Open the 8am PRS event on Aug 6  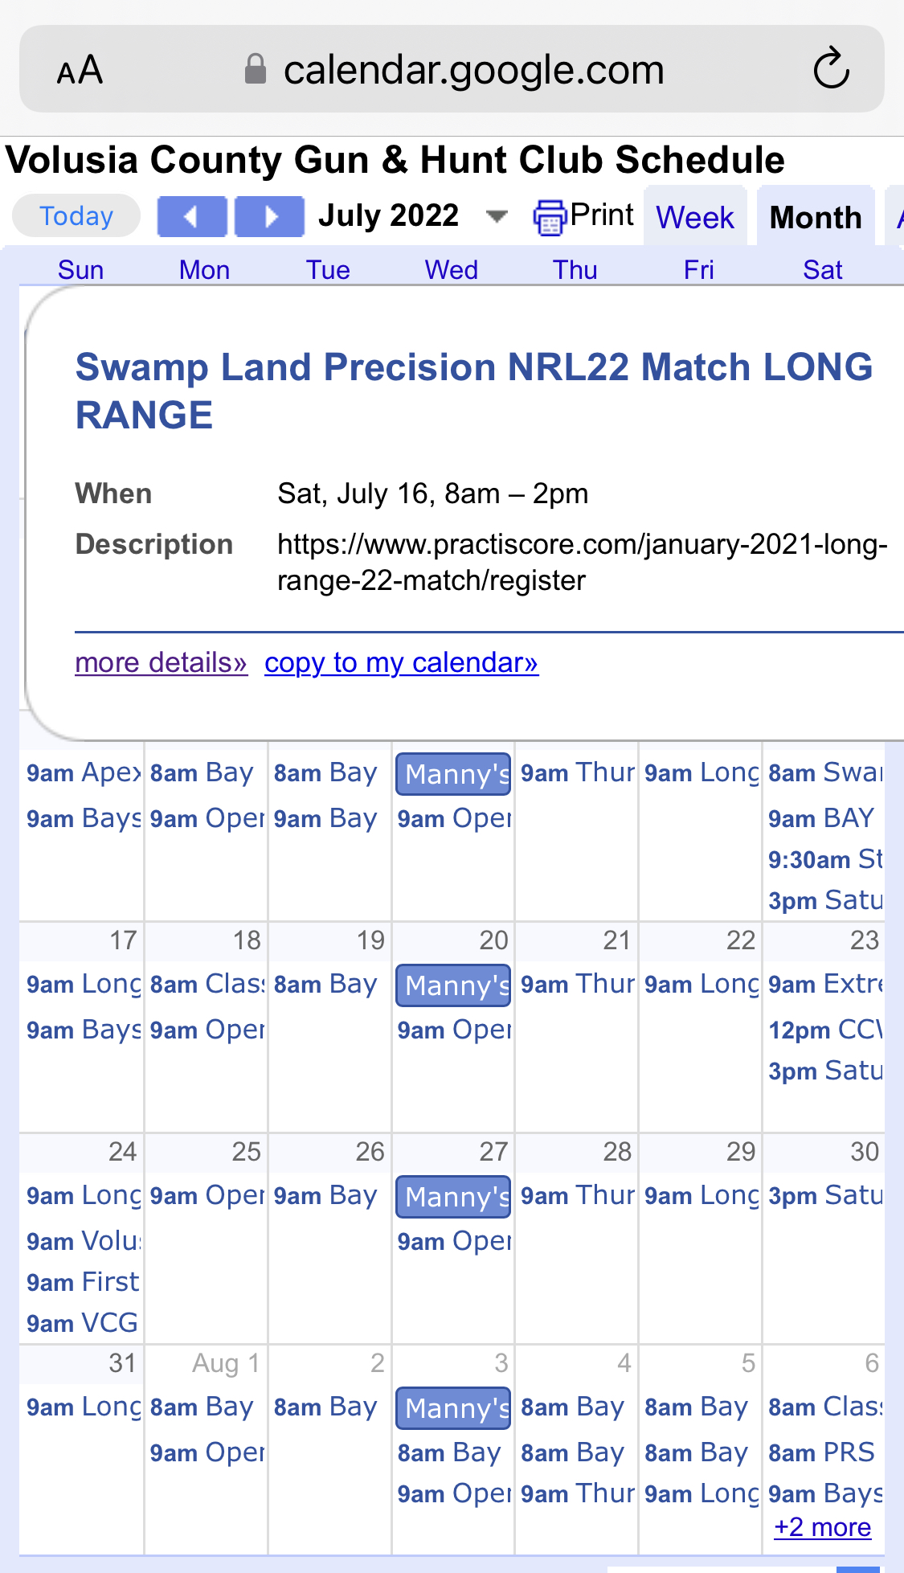[x=822, y=1452]
